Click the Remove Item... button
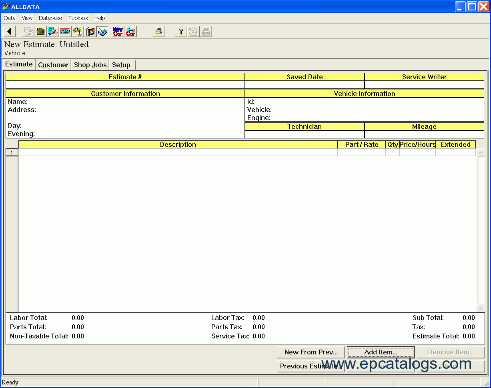This screenshot has width=491, height=388. coord(451,352)
